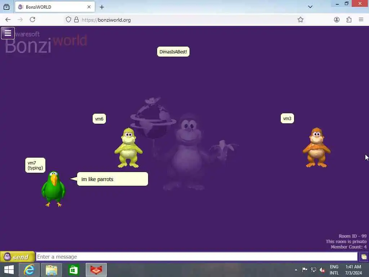
Task: Click the browser Forward arrow
Action: [x=20, y=20]
